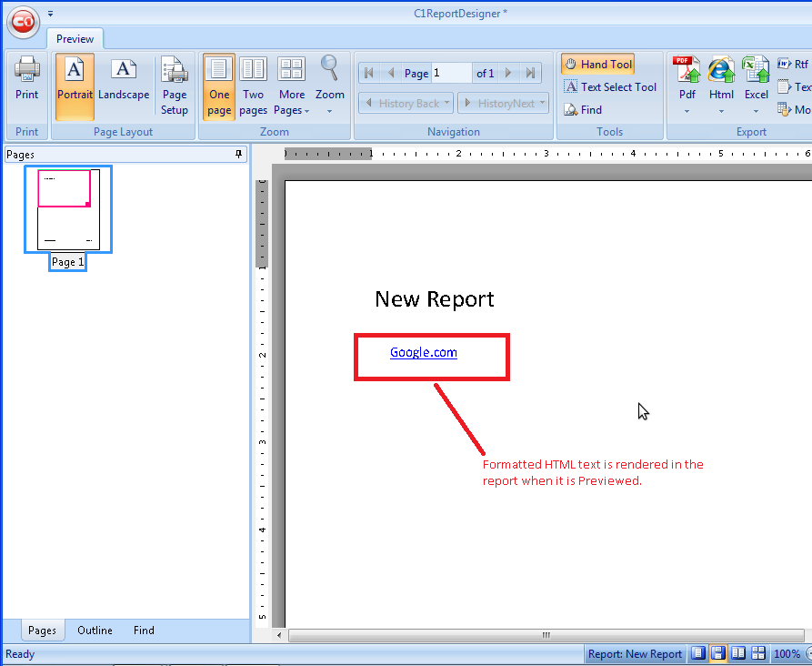Switch to the Outline tab
Viewport: 812px width, 666px height.
tap(95, 631)
